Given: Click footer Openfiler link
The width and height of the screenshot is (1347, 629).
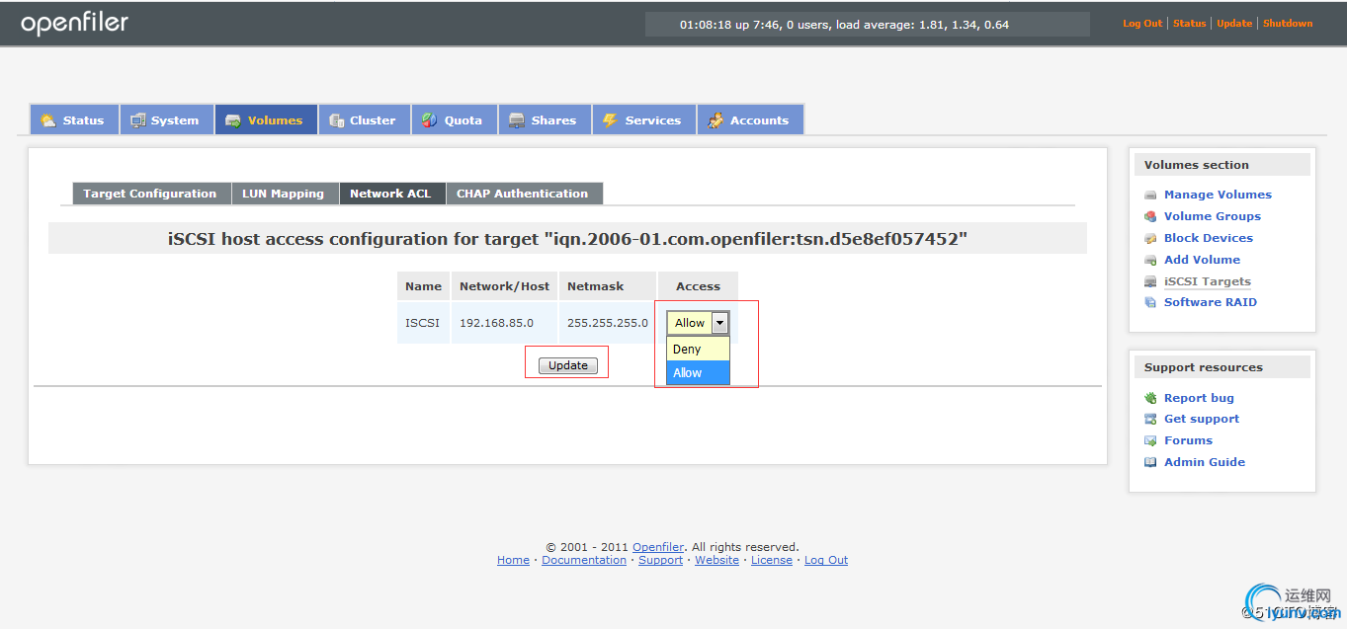Looking at the screenshot, I should (x=658, y=547).
